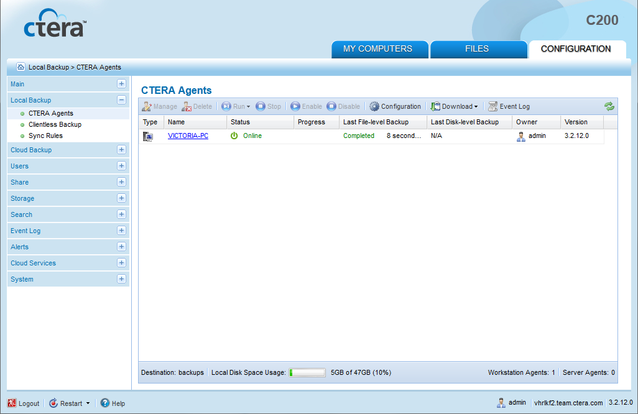Expand the Main section
Viewport: 638px width, 414px height.
point(121,84)
